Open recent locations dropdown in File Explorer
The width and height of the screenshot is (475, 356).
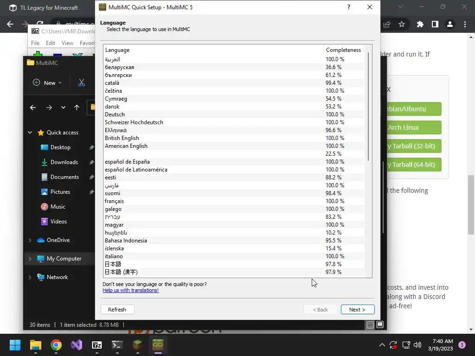point(63,108)
